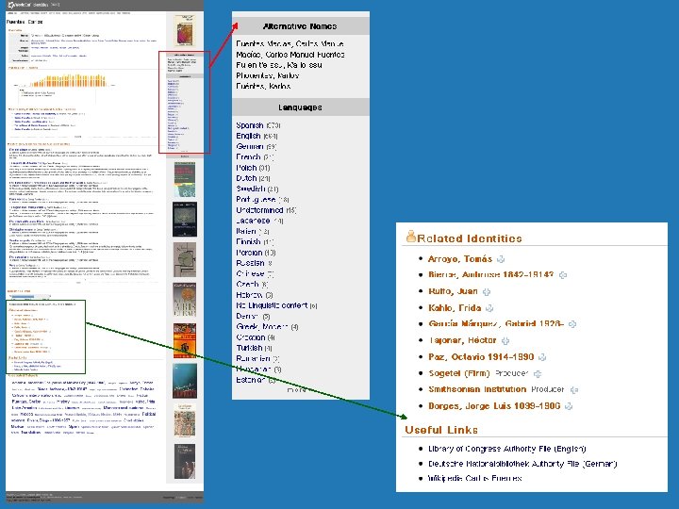
Task: Click the plus icon after Kahlo, Frida
Action: click(x=489, y=308)
